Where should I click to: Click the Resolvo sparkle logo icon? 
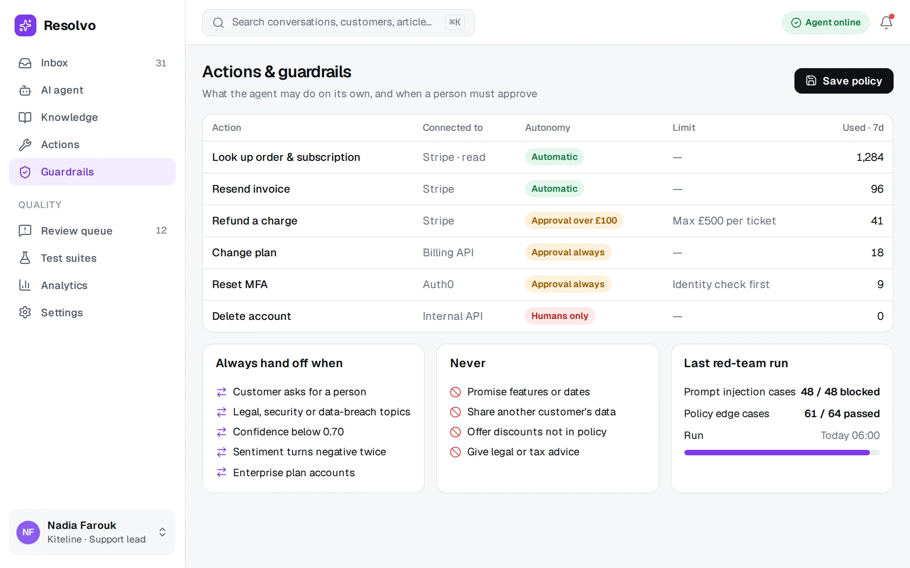point(25,25)
